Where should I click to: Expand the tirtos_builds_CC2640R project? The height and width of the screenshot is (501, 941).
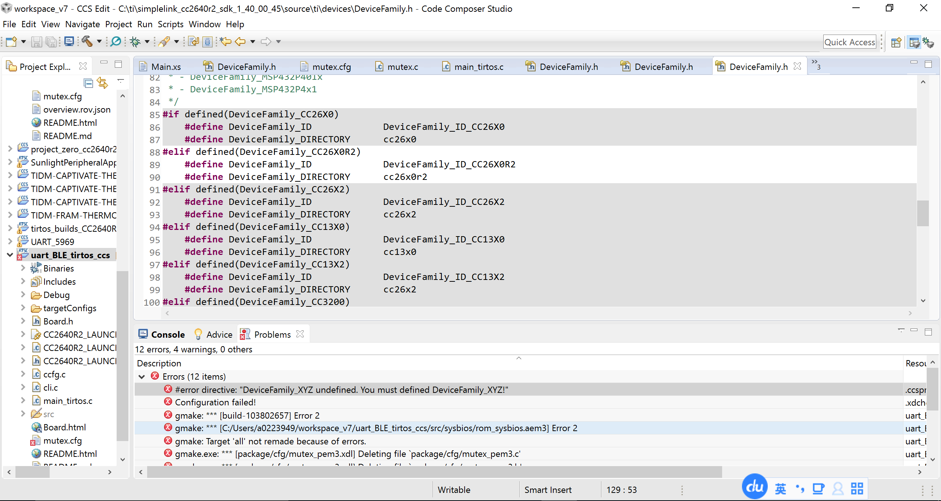(x=10, y=228)
